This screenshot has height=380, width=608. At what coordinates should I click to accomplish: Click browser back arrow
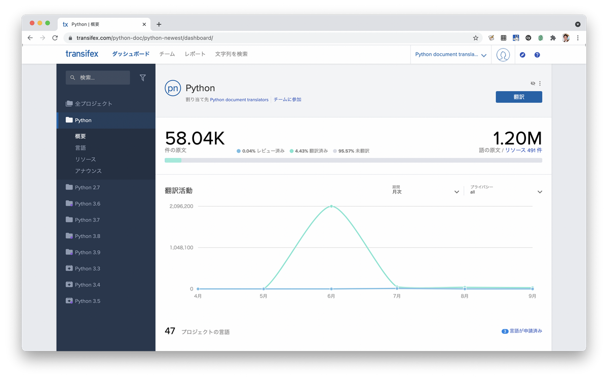pyautogui.click(x=30, y=38)
